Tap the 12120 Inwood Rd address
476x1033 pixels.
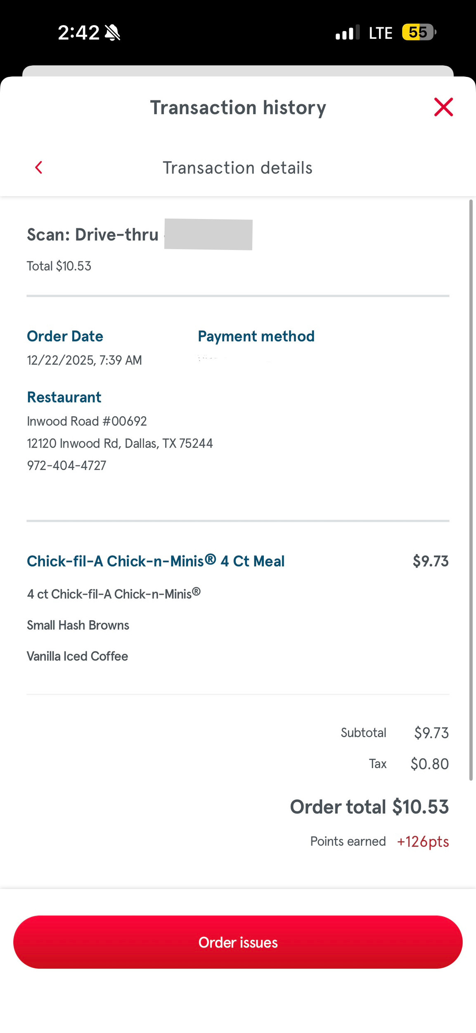click(120, 443)
